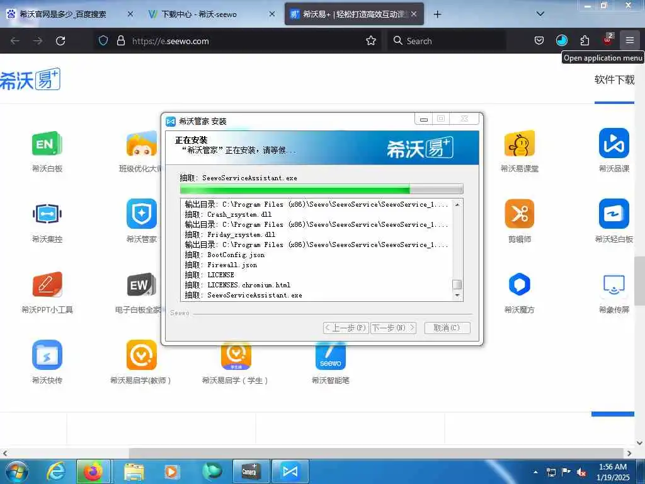Screen dimensions: 645x484
Task: Click the install log scrollbar thumb
Action: pos(457,284)
